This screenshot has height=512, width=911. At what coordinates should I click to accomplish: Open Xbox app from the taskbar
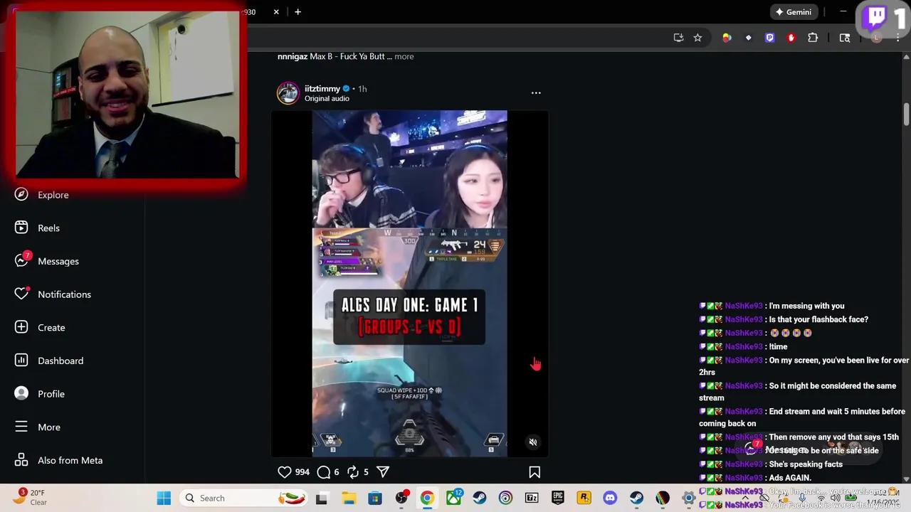click(453, 498)
